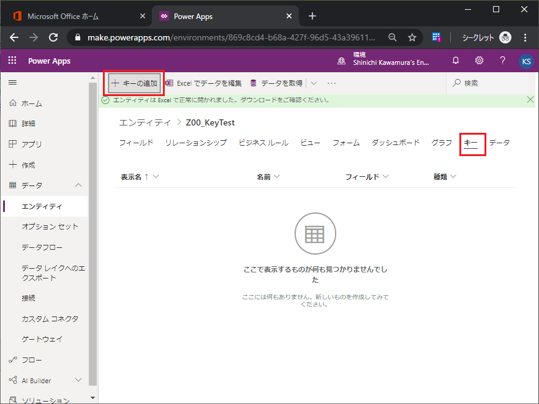Image resolution: width=539 pixels, height=404 pixels.
Task: Open the notifications bell
Action: click(456, 61)
